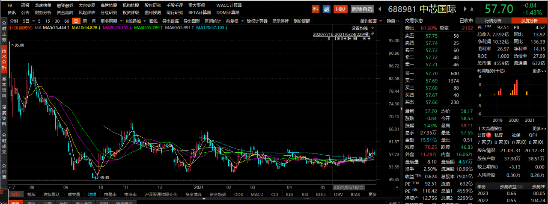Go to next stock with right arrow

click(465, 9)
